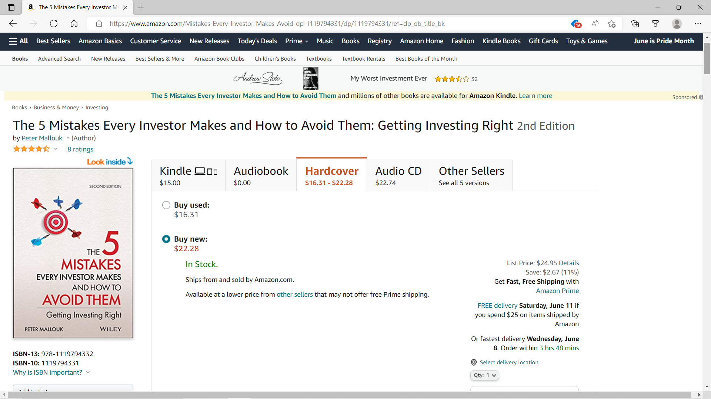
Task: Open the browser profile avatar
Action: tap(677, 24)
